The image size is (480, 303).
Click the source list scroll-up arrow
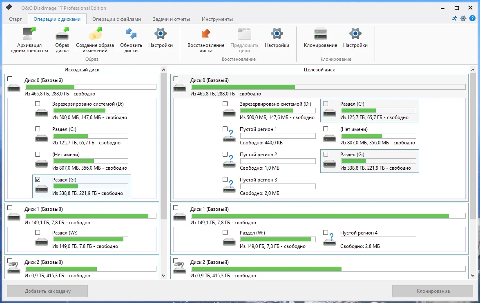[163, 70]
